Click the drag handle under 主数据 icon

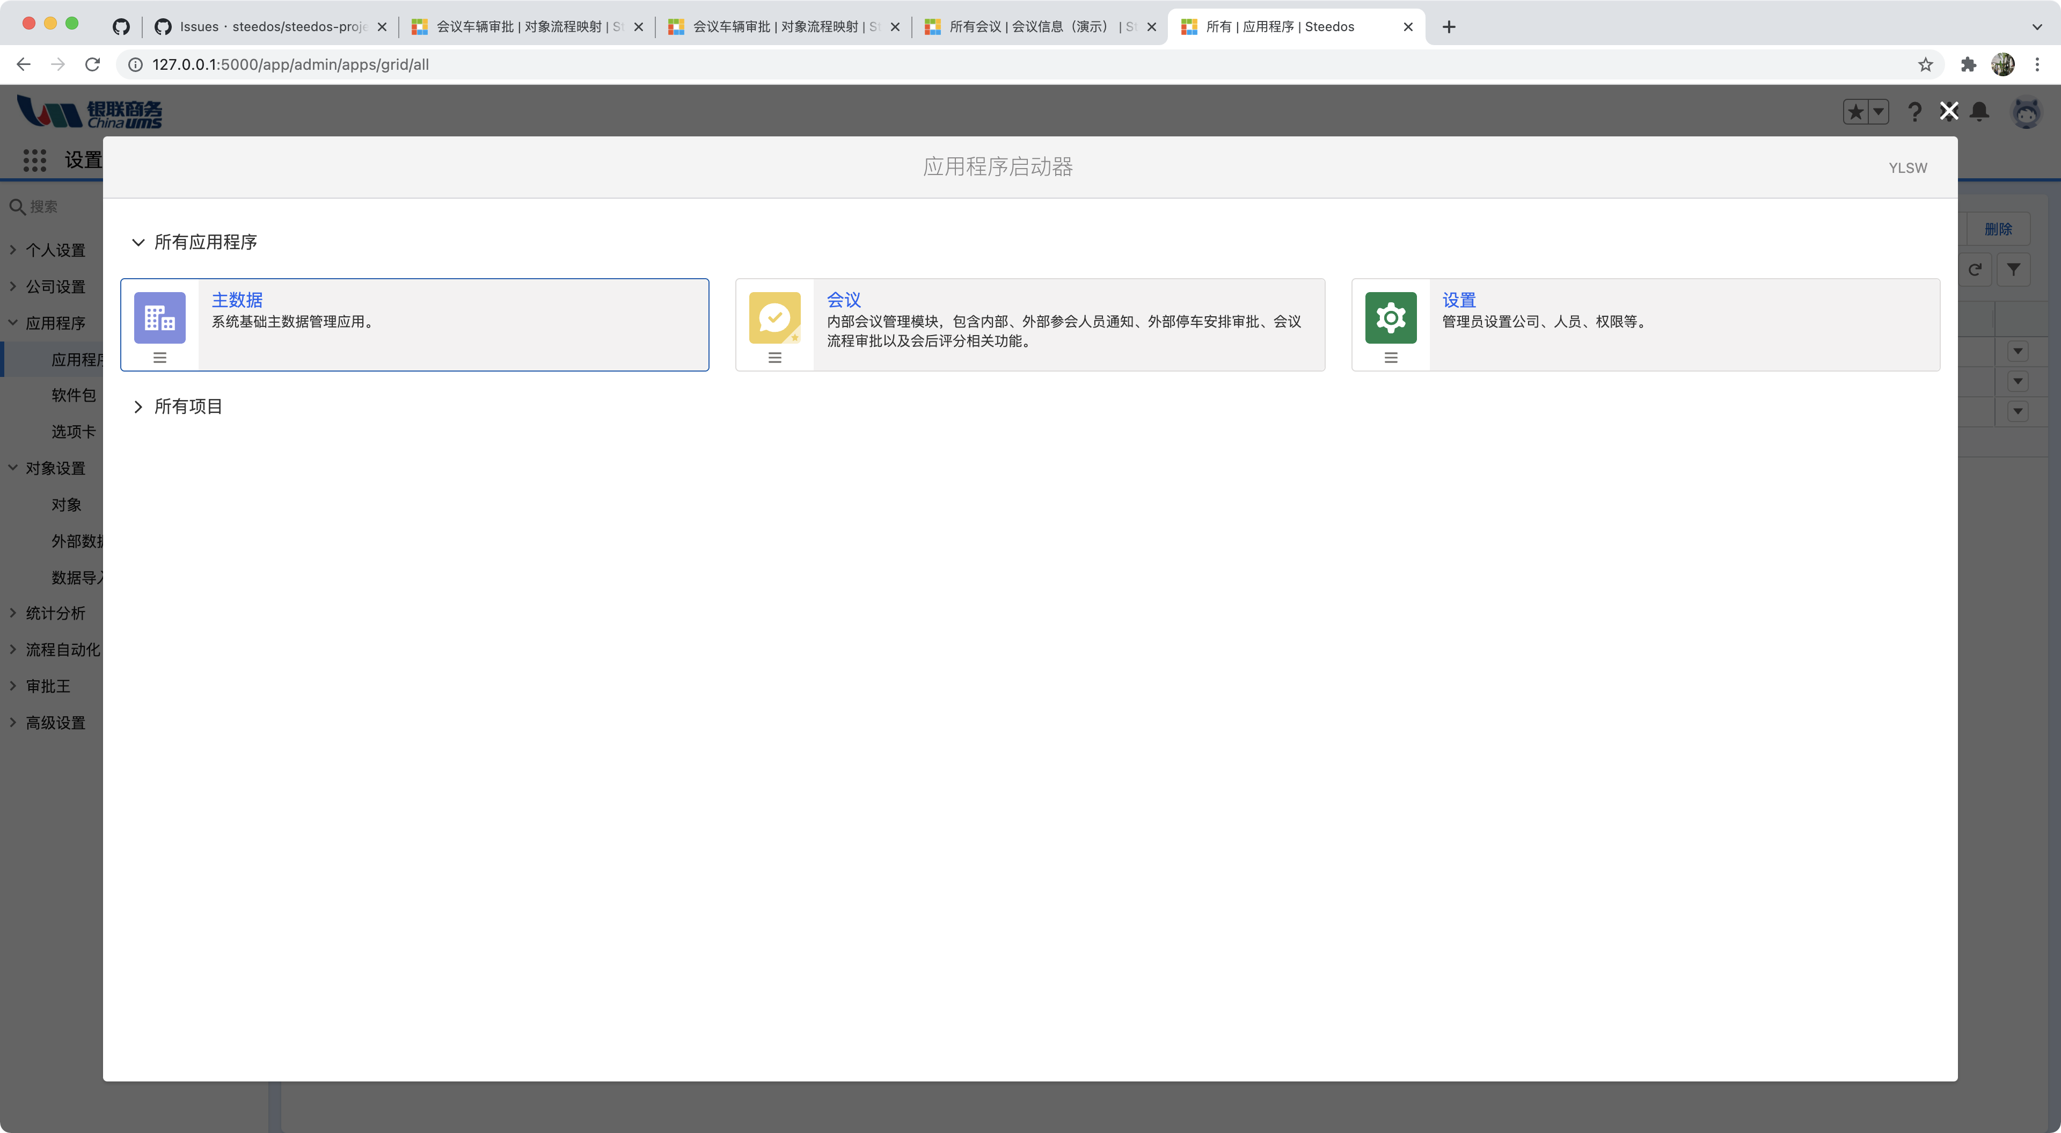159,358
